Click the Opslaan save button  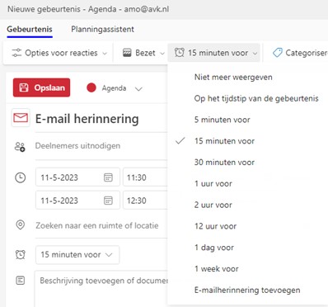tap(41, 87)
